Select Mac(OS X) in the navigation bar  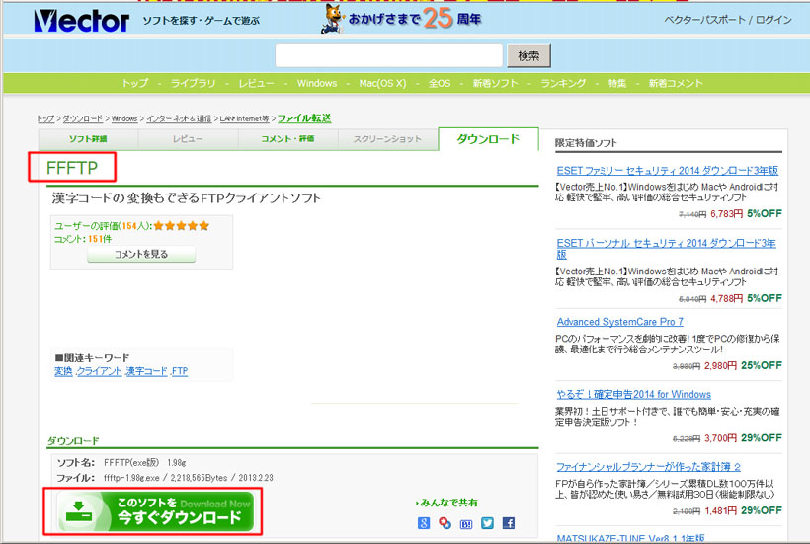(x=383, y=83)
